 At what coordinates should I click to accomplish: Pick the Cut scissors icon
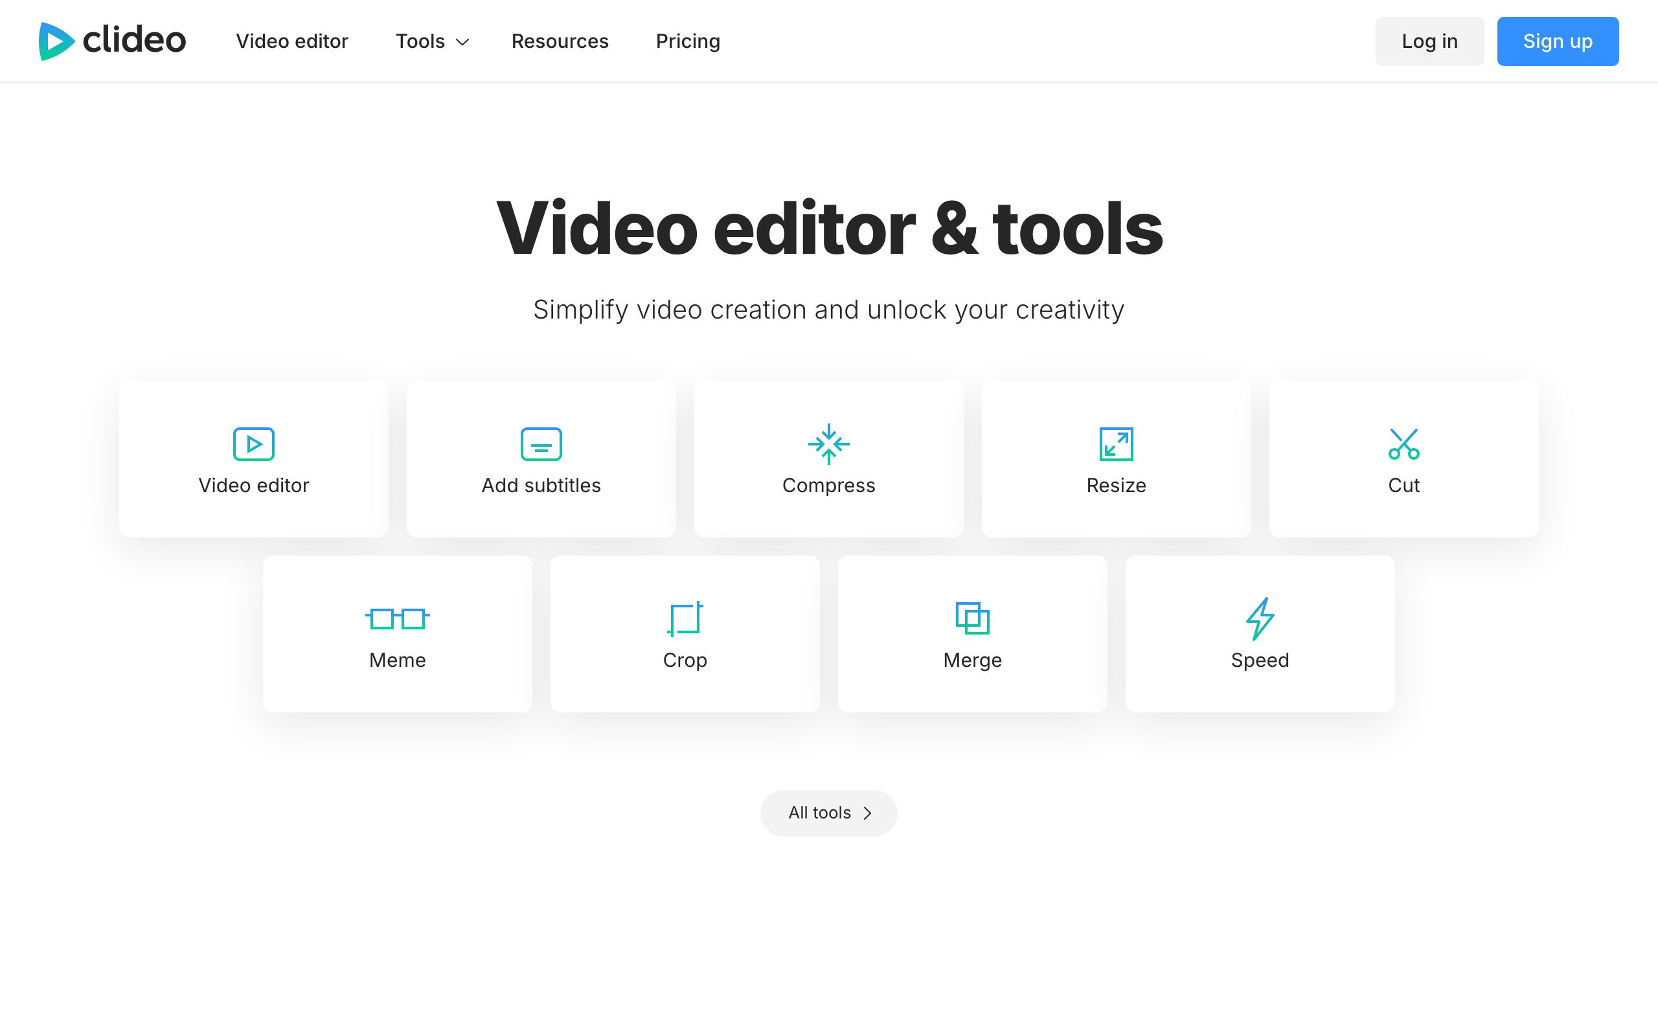1404,444
